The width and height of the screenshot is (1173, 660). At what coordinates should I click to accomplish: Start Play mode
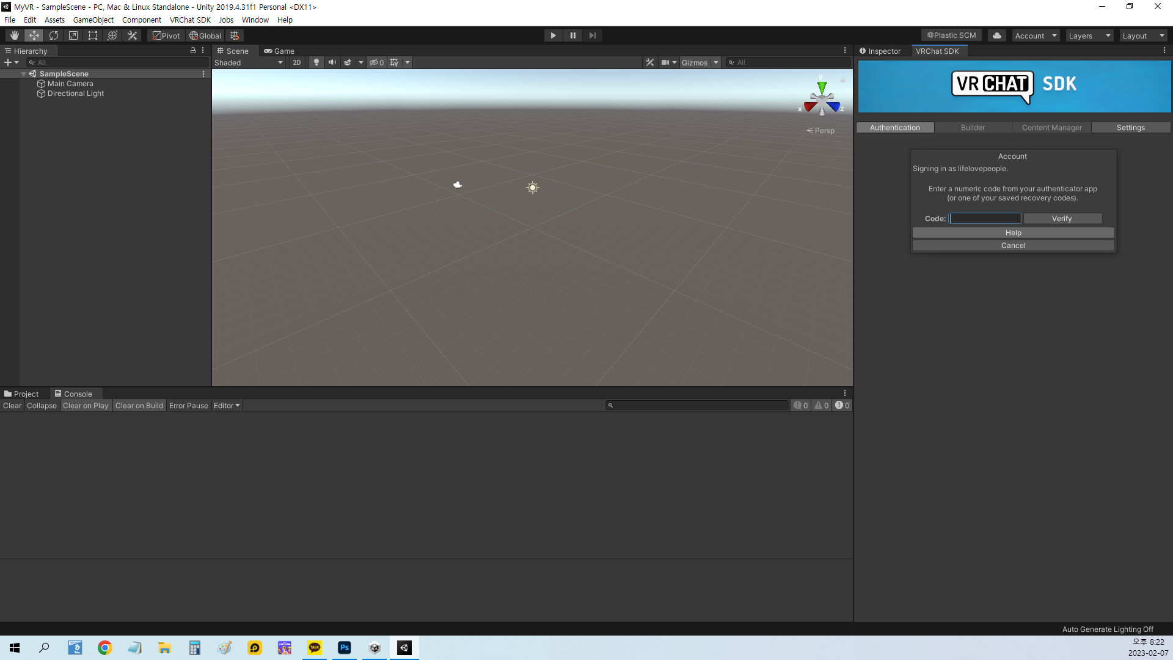coord(553,35)
